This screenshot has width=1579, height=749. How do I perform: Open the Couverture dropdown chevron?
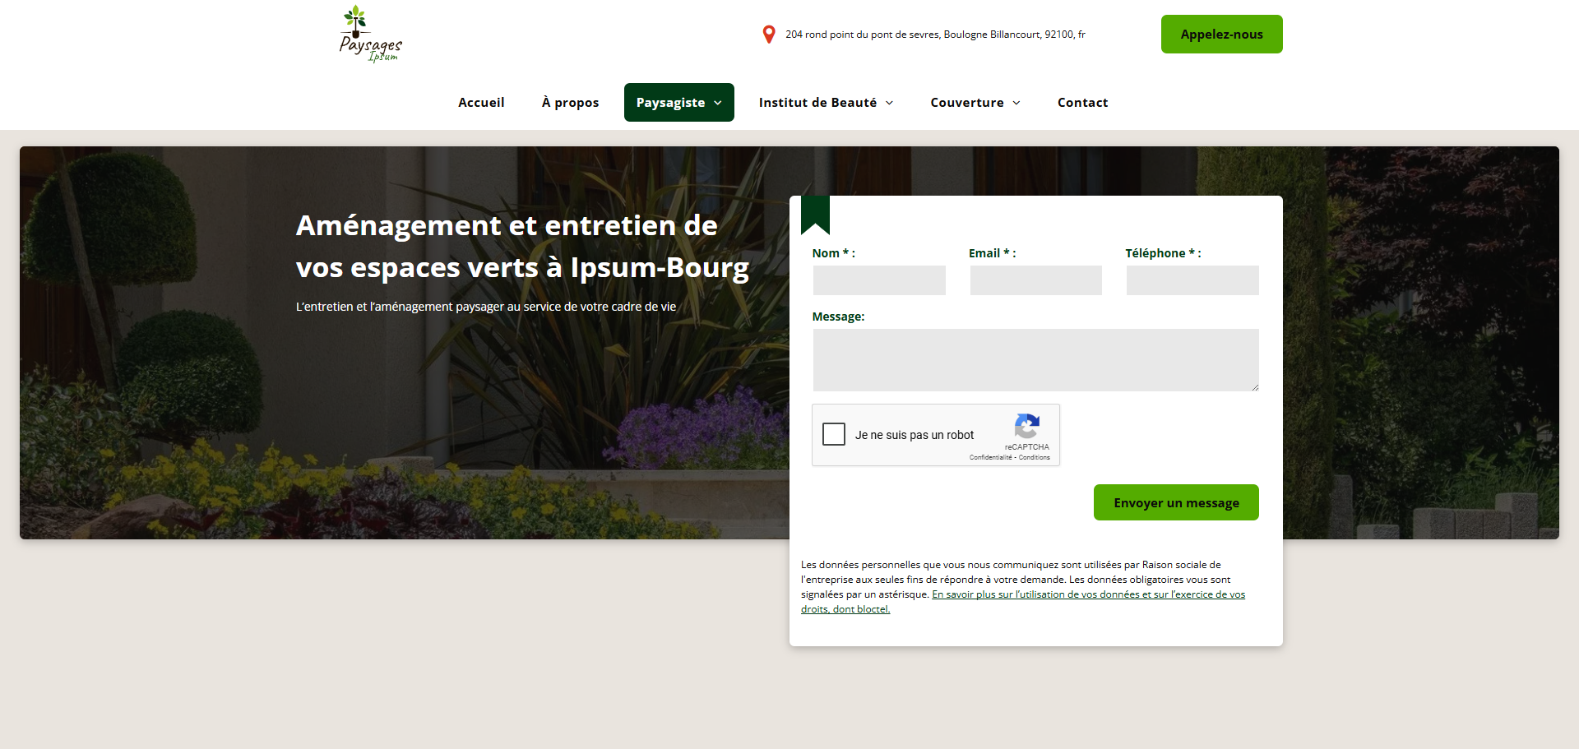tap(1016, 103)
